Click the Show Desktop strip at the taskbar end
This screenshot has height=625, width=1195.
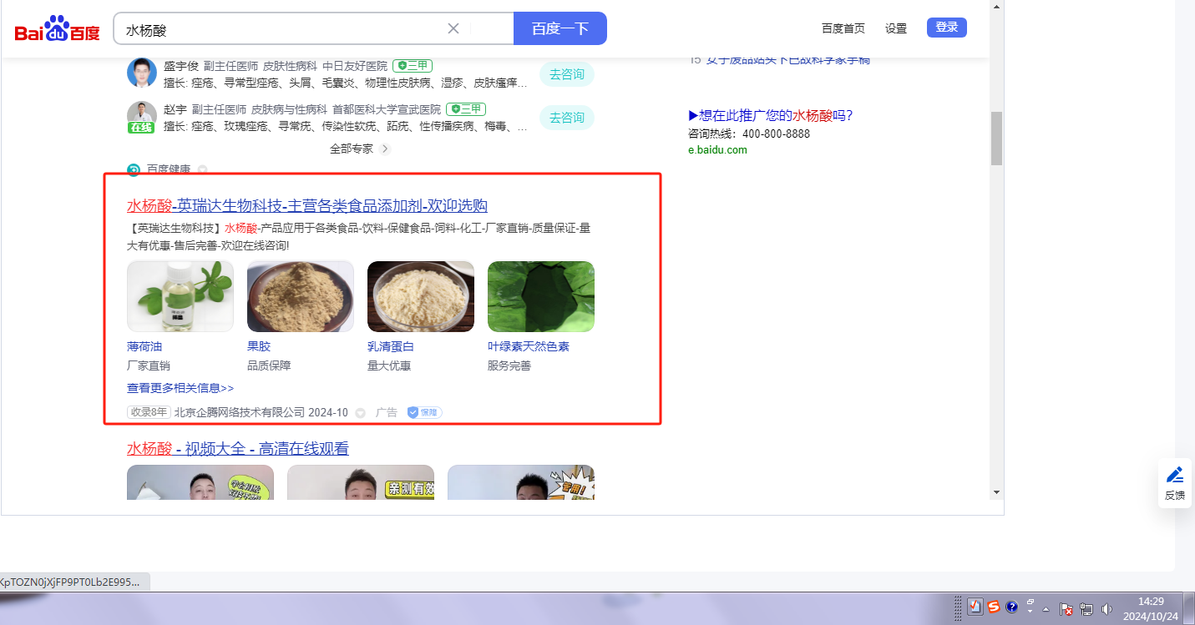(1189, 608)
